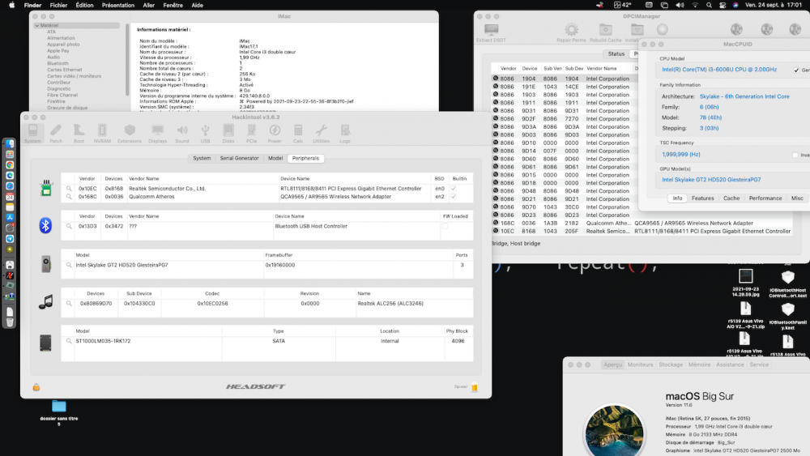Open the Présentation menu
Screen dimensions: 810x456
pos(117,5)
